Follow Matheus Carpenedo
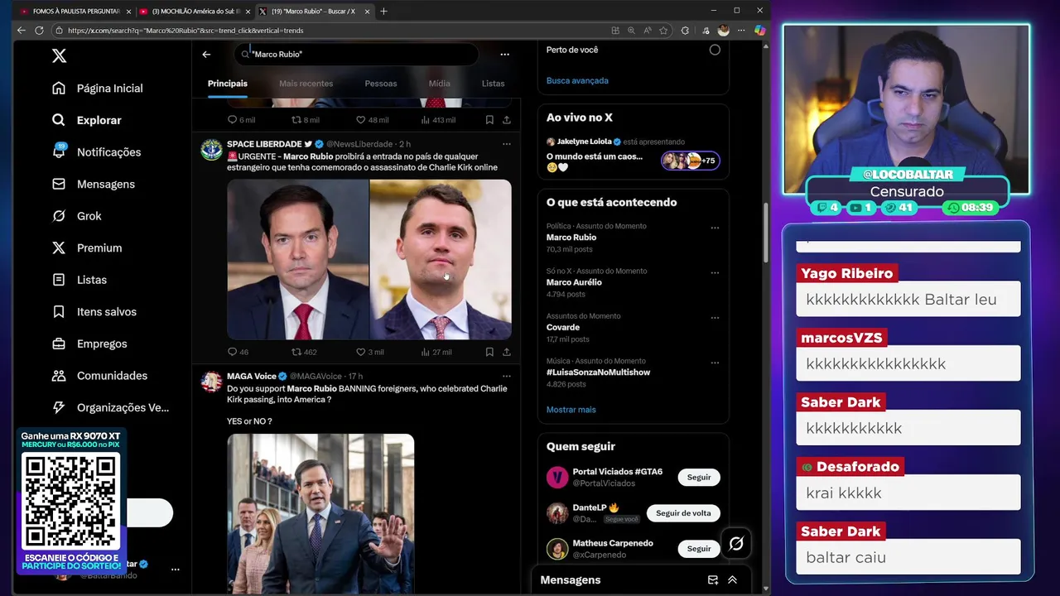Viewport: 1060px width, 596px height. pyautogui.click(x=699, y=549)
